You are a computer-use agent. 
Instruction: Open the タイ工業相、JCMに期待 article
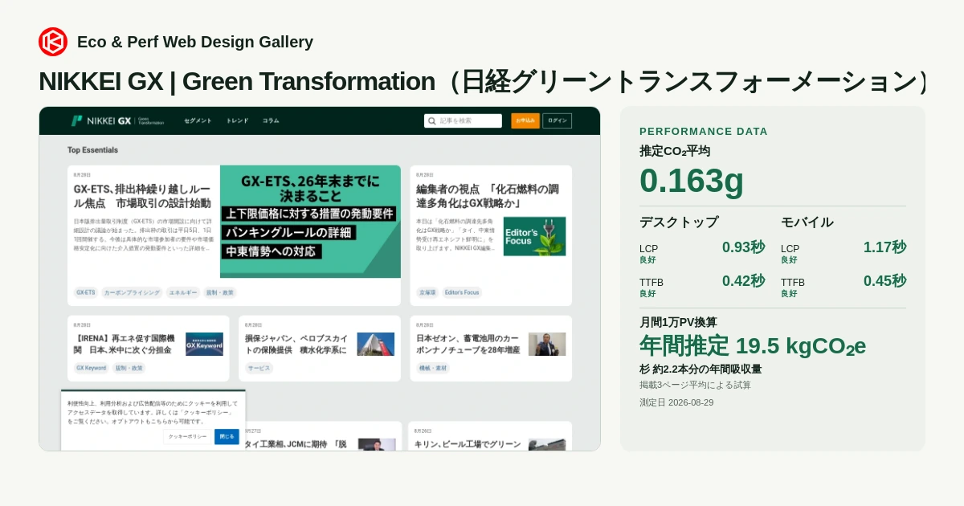(296, 444)
